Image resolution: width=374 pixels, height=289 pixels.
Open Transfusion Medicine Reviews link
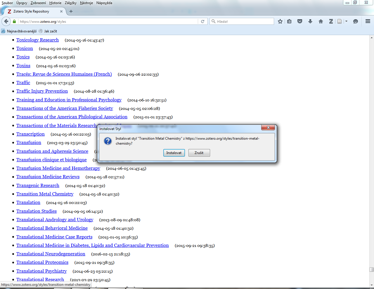tap(48, 177)
